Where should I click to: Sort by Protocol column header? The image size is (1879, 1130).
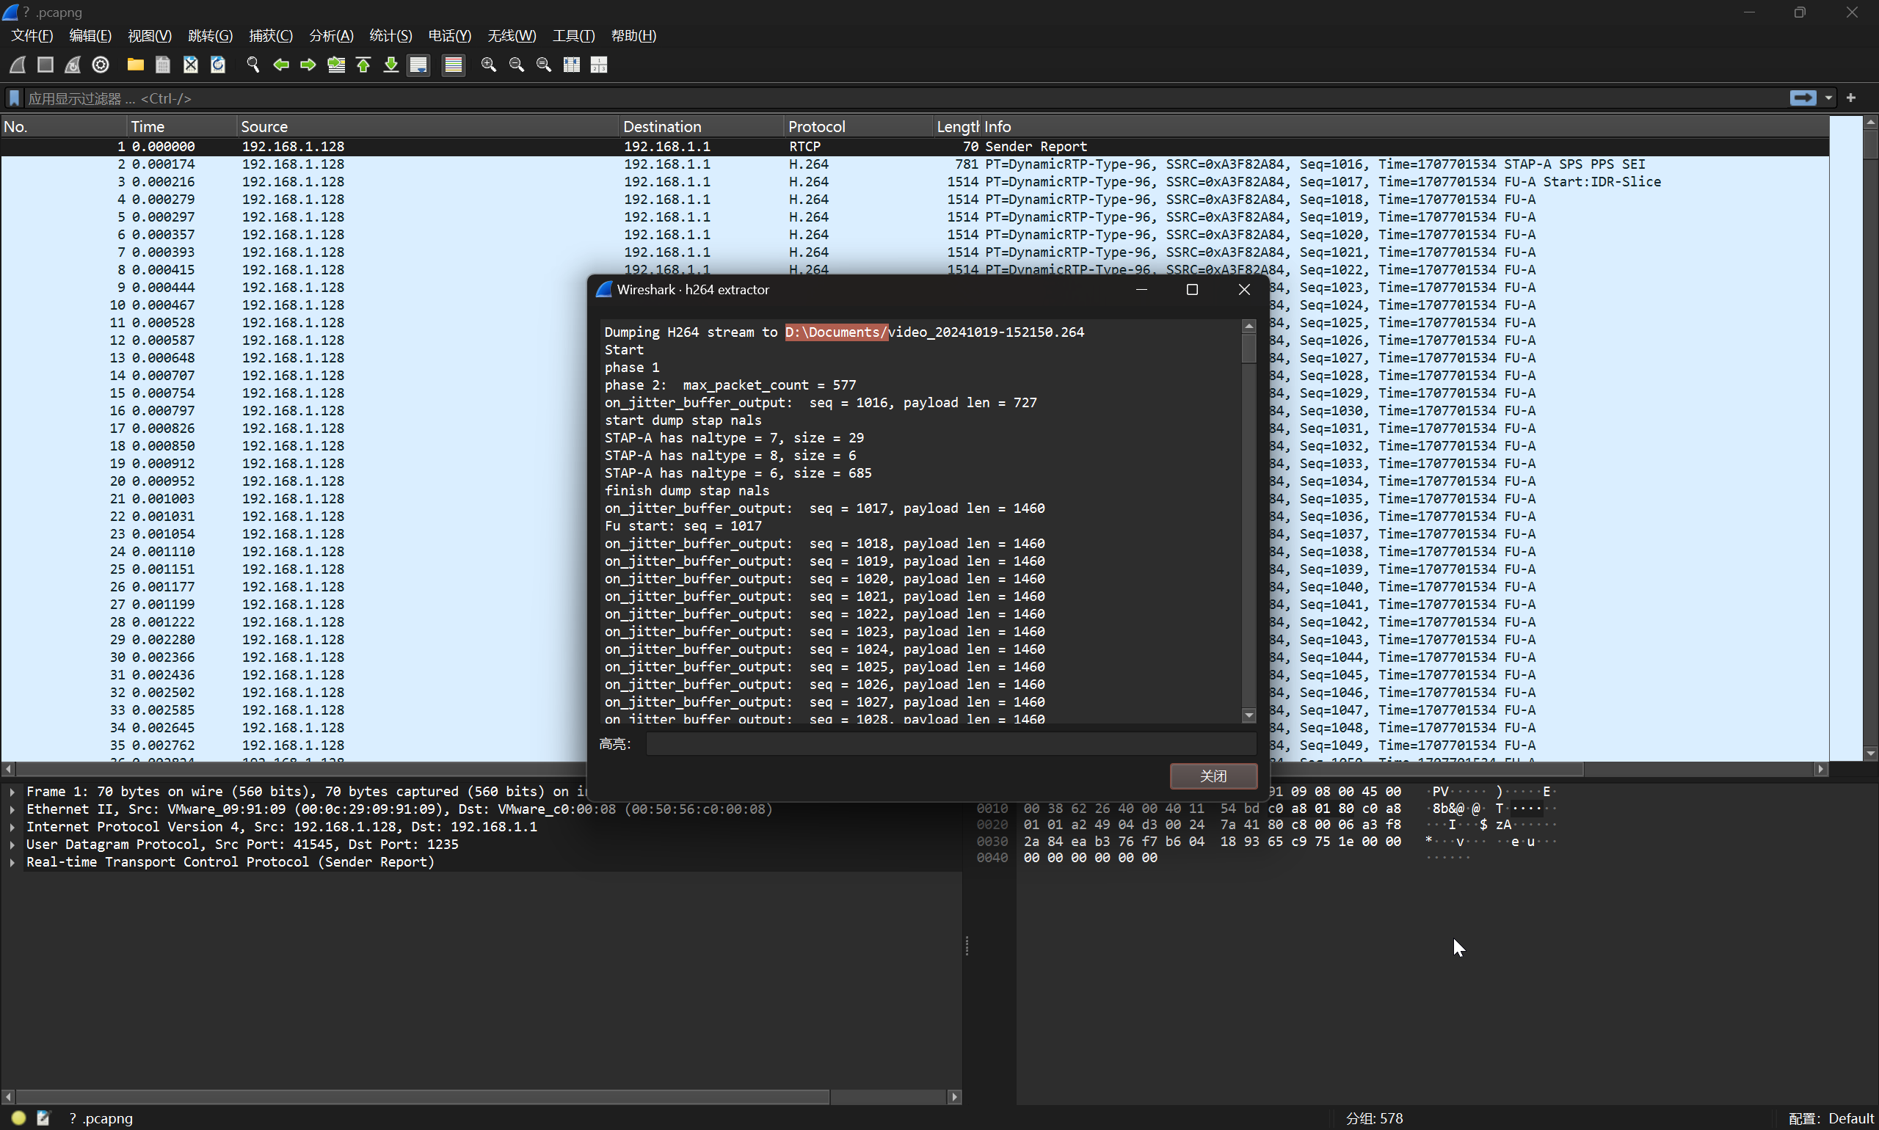859,126
